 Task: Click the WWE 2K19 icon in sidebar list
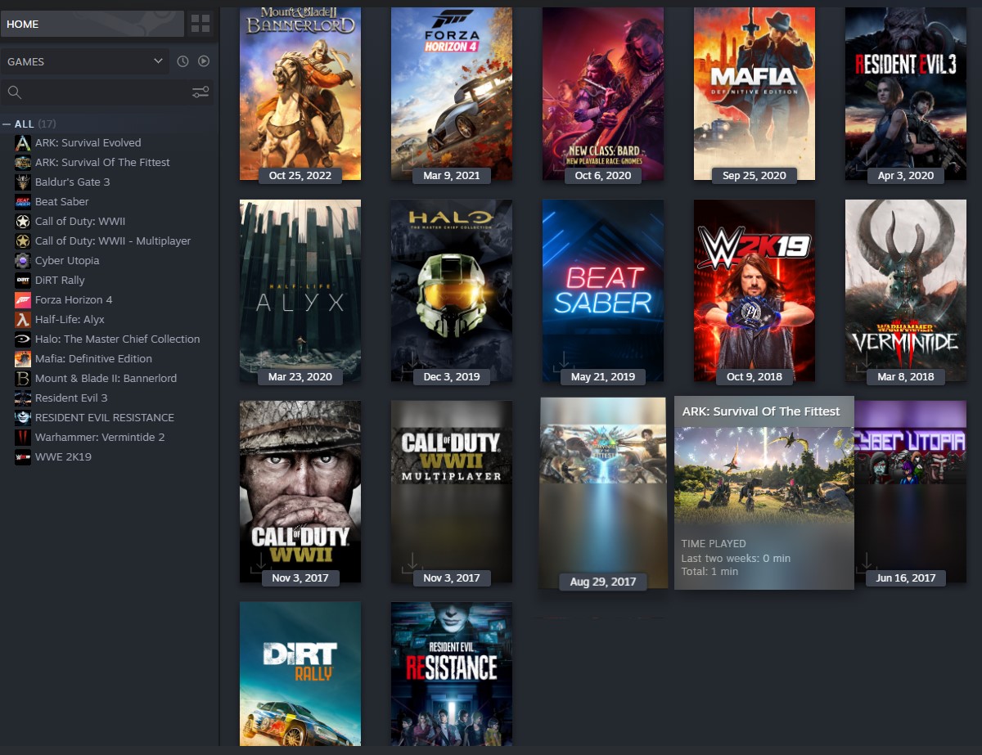pyautogui.click(x=23, y=457)
